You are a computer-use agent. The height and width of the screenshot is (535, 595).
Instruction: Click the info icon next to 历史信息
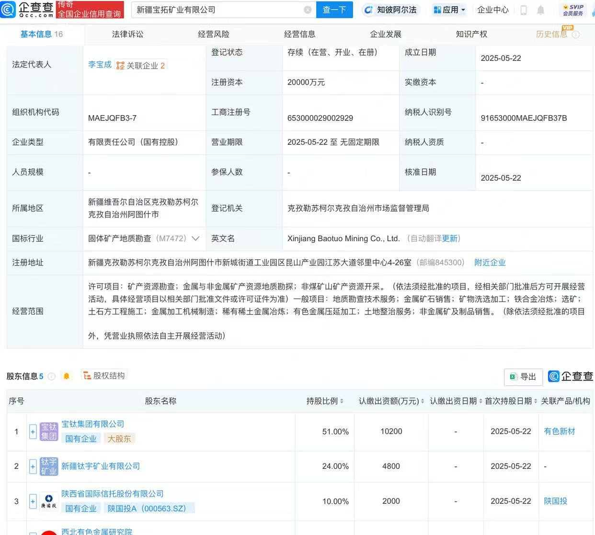[x=576, y=35]
